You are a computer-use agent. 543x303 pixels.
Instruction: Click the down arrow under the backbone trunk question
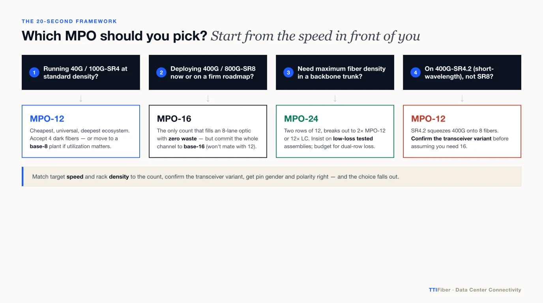click(x=335, y=98)
